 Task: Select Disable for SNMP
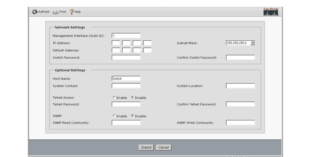(x=132, y=116)
